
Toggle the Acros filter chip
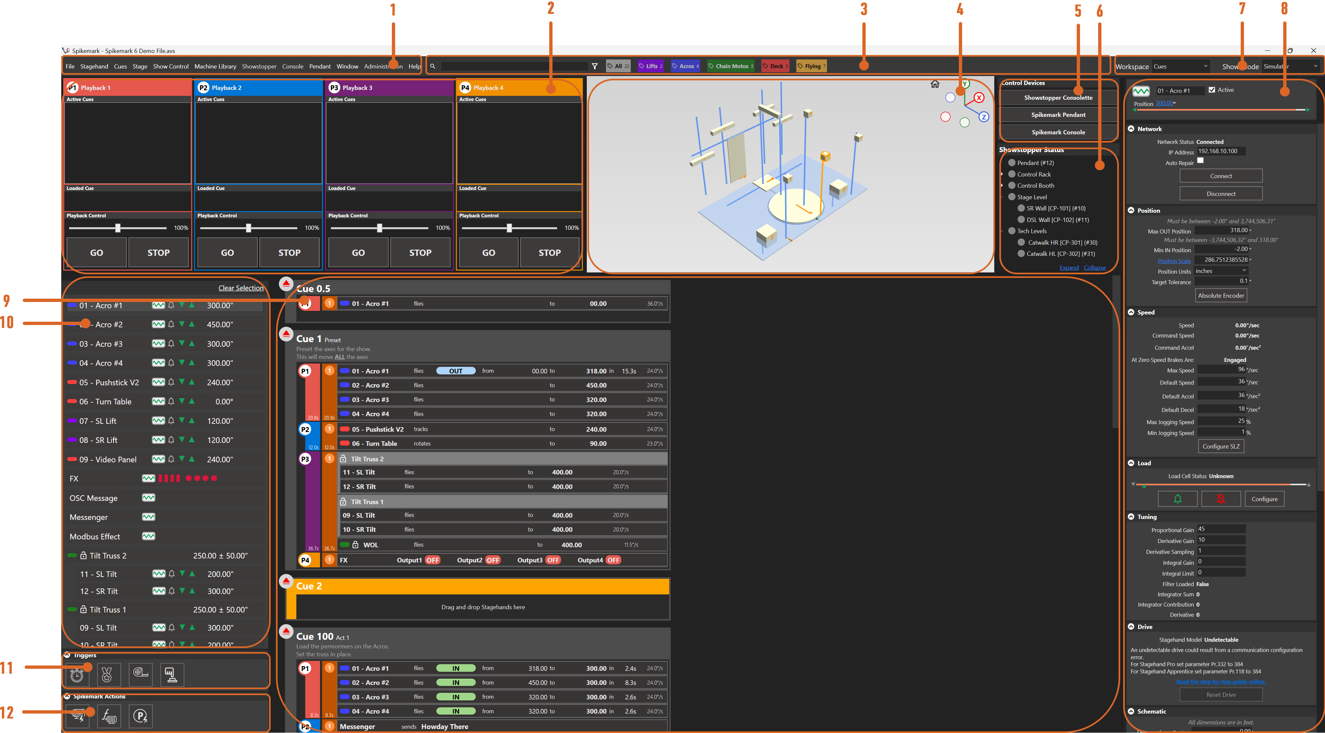pos(685,66)
